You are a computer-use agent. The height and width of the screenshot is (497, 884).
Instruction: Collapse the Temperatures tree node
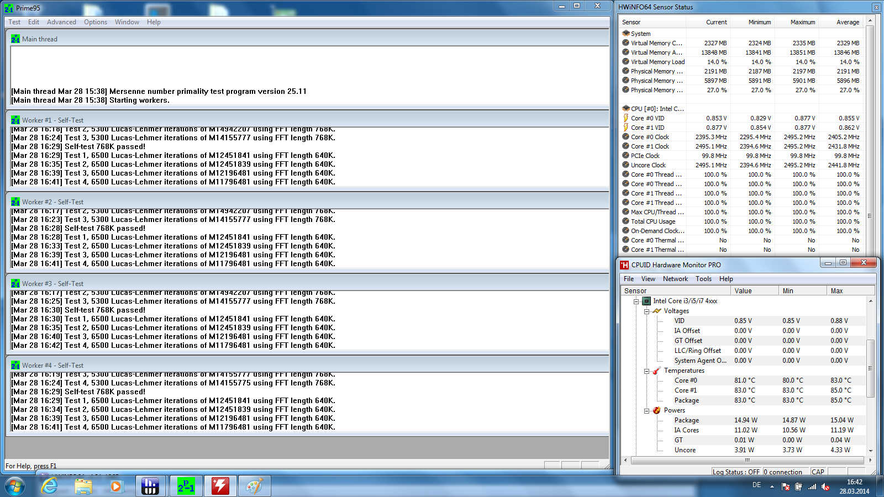click(646, 371)
